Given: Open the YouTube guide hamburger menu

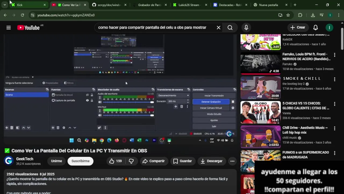Looking at the screenshot, I should [x=9, y=27].
